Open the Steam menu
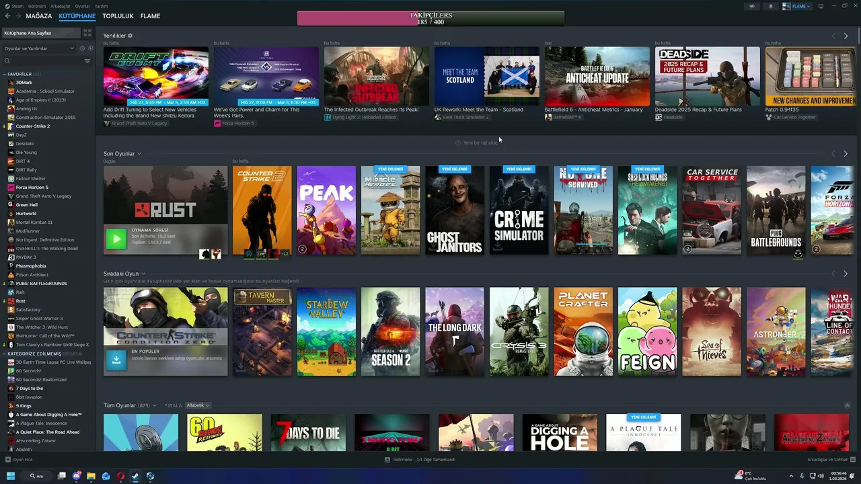Screen dimensions: 861x484 pyautogui.click(x=18, y=6)
